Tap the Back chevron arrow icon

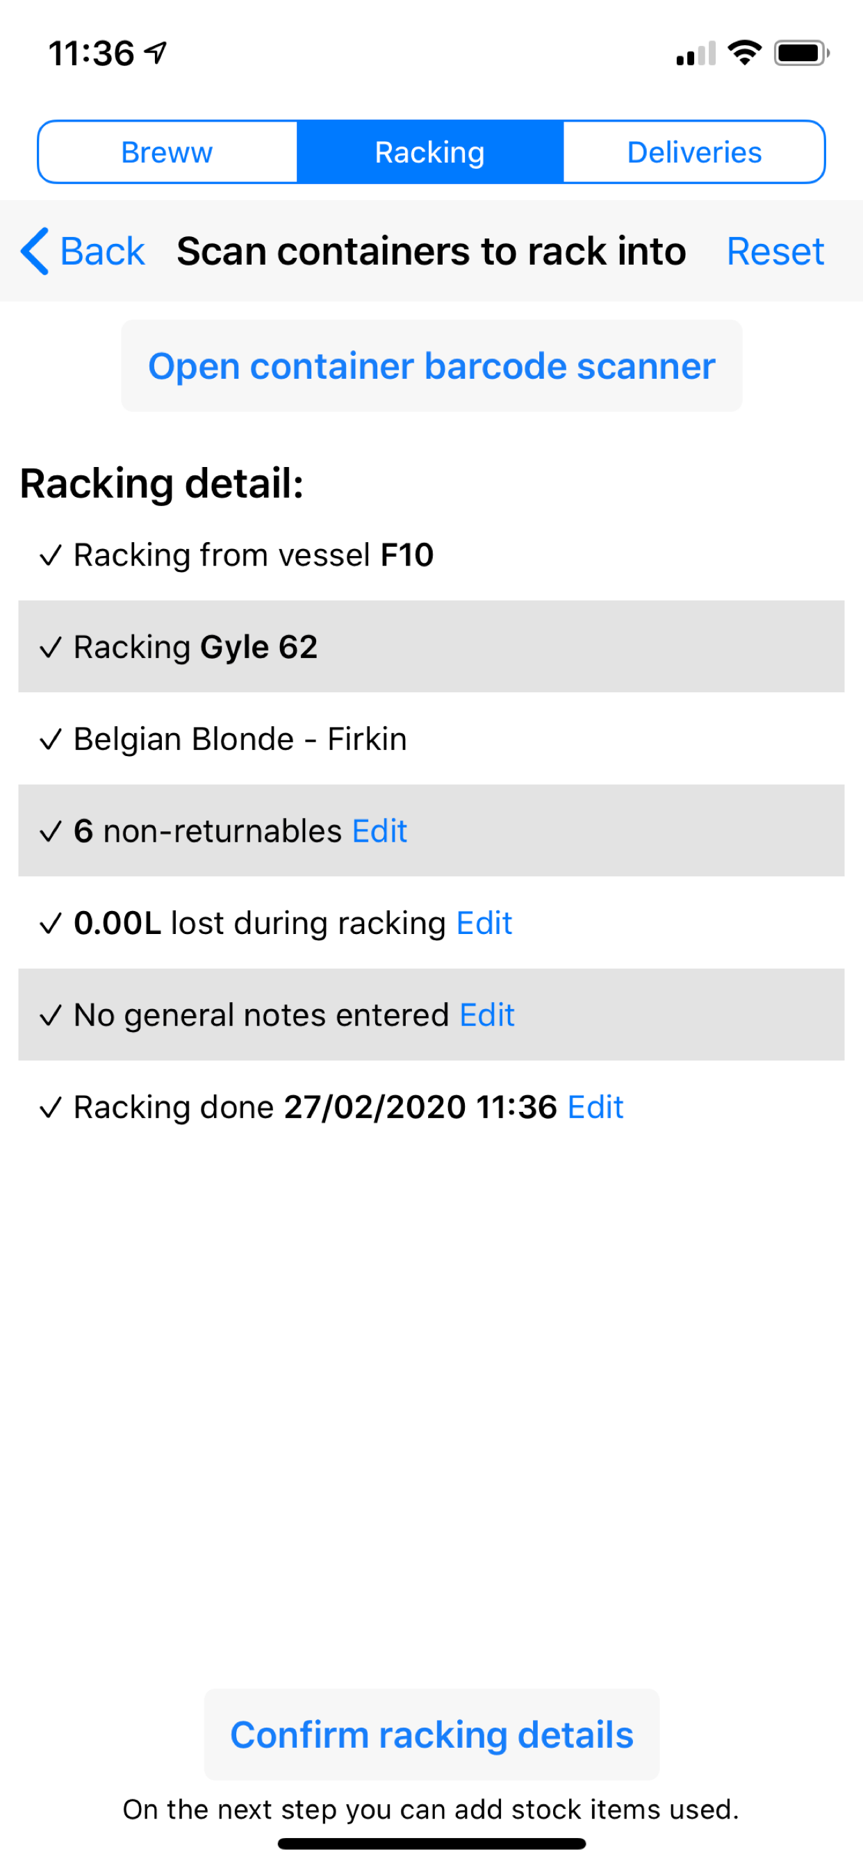[x=35, y=251]
